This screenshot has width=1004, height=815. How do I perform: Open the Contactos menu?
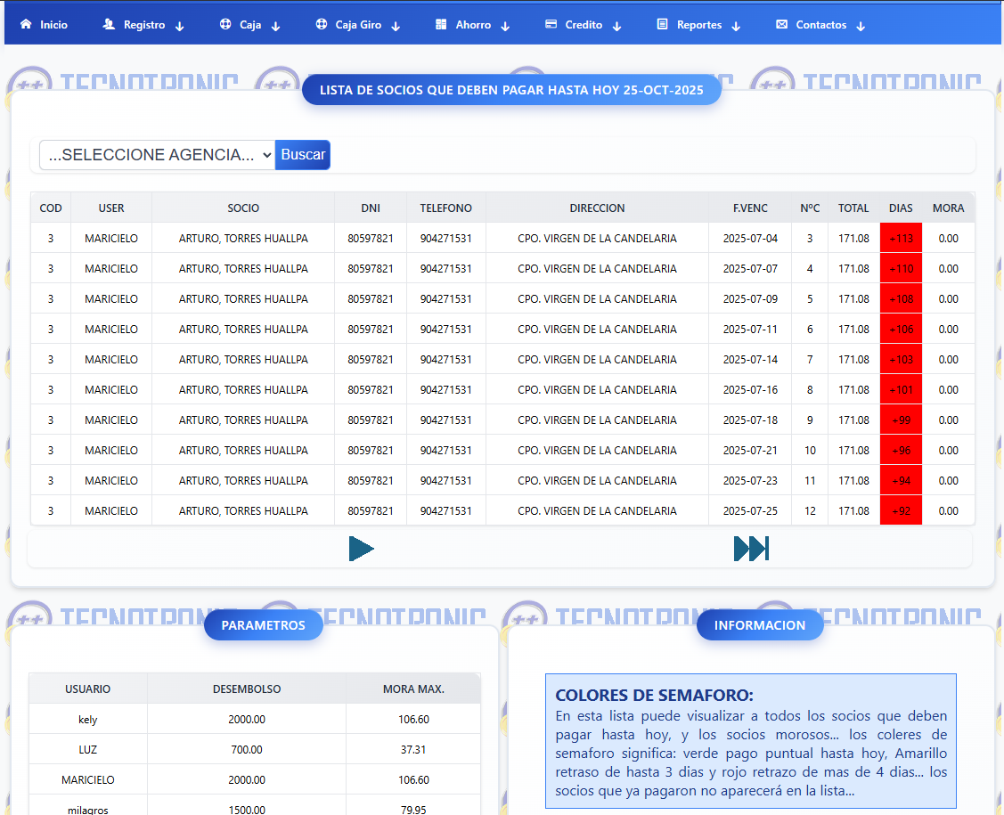click(820, 25)
